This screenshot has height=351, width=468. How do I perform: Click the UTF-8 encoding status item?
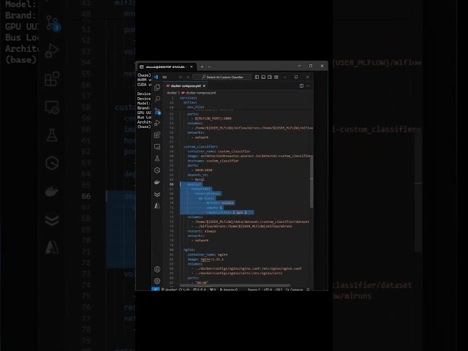coord(268,290)
